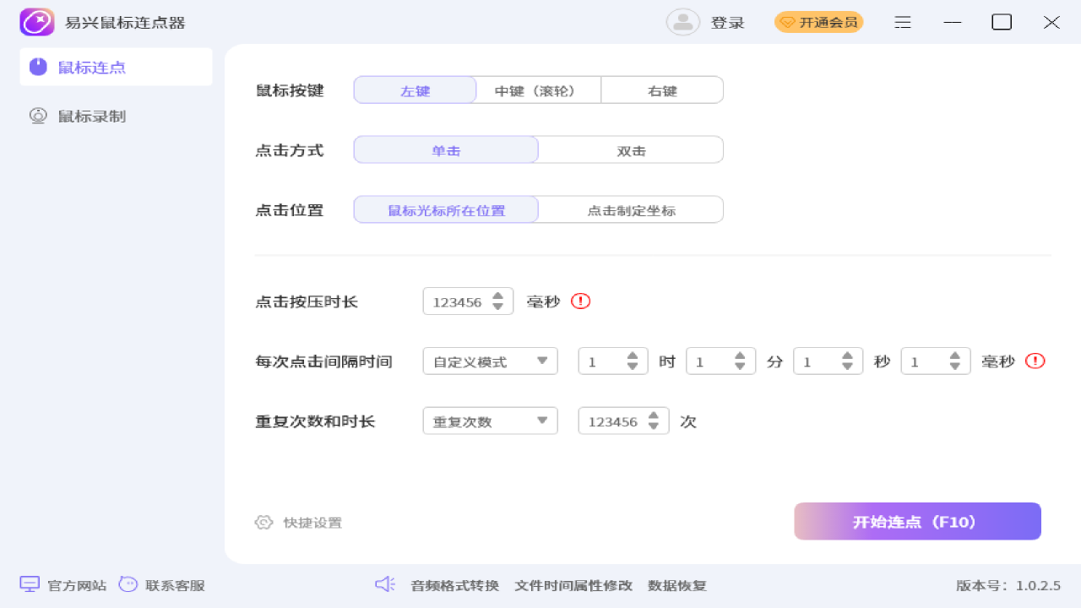
Task: Click the red warning icon beside 毫秒
Action: tap(580, 301)
